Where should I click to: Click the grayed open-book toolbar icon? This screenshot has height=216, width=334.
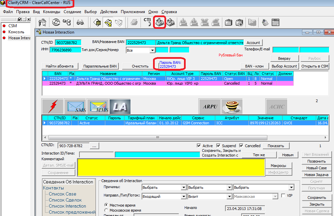252,23
